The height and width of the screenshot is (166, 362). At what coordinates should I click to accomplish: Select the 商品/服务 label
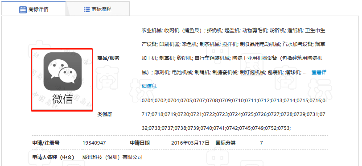(x=108, y=58)
